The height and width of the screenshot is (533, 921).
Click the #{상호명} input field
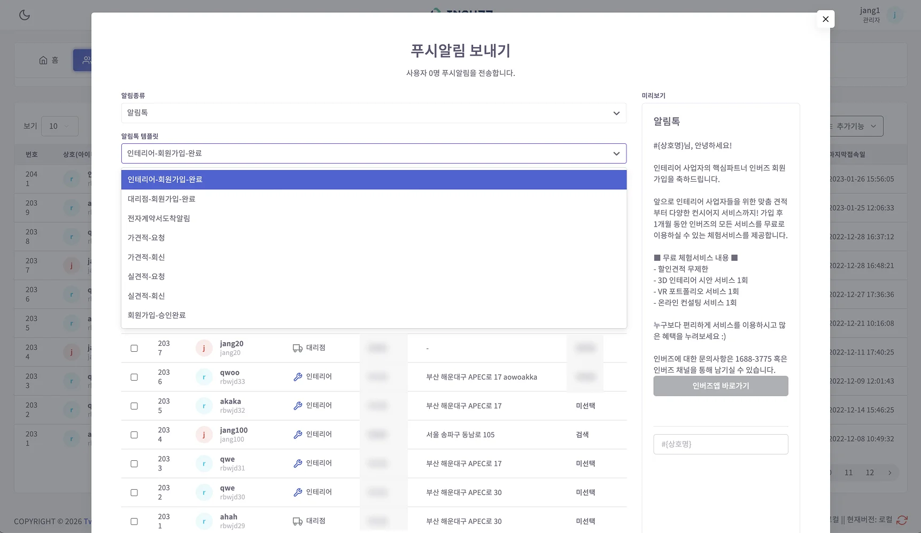tap(721, 444)
